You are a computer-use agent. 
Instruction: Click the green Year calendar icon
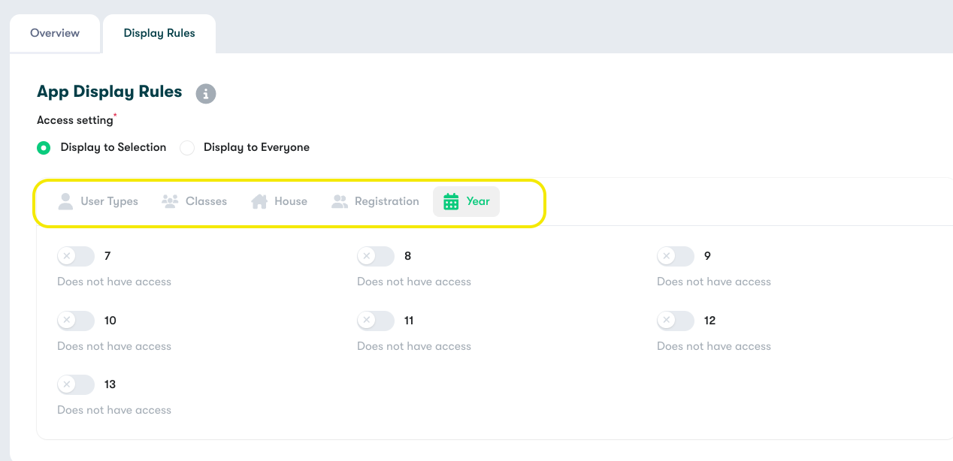coord(451,201)
